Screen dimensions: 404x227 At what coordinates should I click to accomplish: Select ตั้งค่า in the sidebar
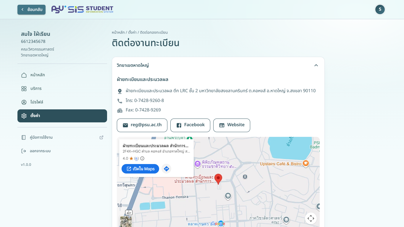pyautogui.click(x=62, y=116)
